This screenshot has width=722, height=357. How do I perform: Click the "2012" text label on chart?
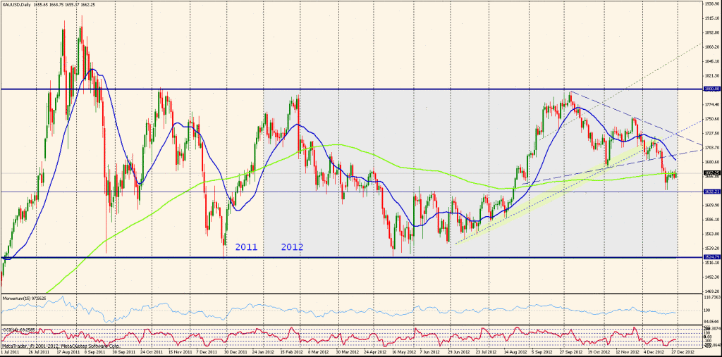coord(293,247)
